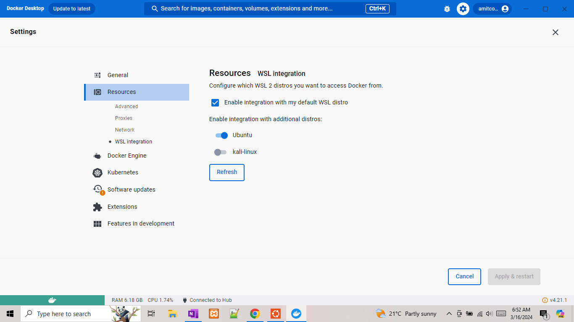Open the bug report troubleshoot icon
Viewport: 574px width, 322px height.
[447, 9]
